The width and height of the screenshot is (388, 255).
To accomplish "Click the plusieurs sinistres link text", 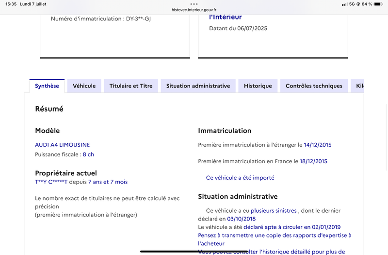I will [274, 211].
